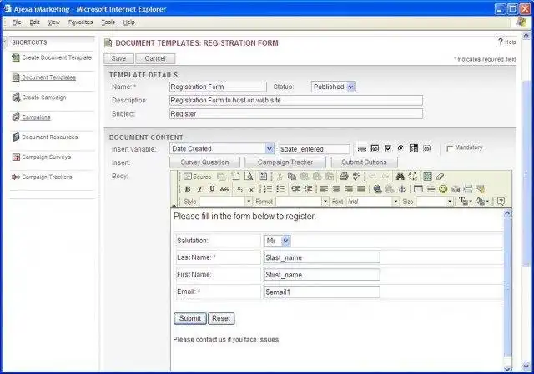Open the Edit menu
Viewport: 534px width, 374px height.
click(34, 22)
